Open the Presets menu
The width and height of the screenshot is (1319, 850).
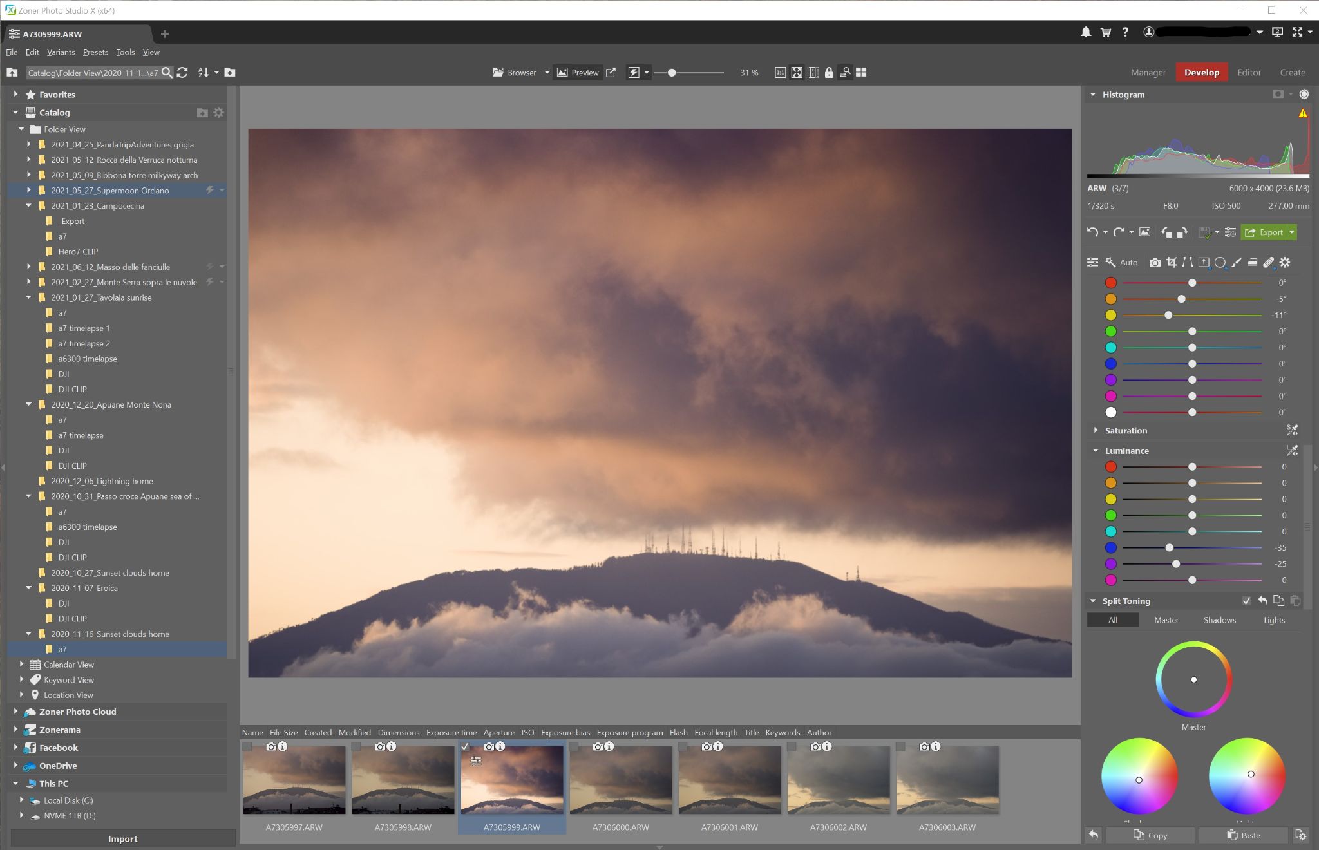[95, 52]
